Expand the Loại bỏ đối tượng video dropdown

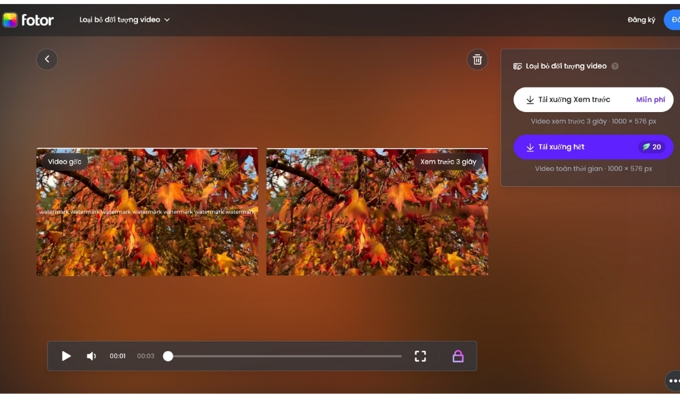(x=124, y=20)
